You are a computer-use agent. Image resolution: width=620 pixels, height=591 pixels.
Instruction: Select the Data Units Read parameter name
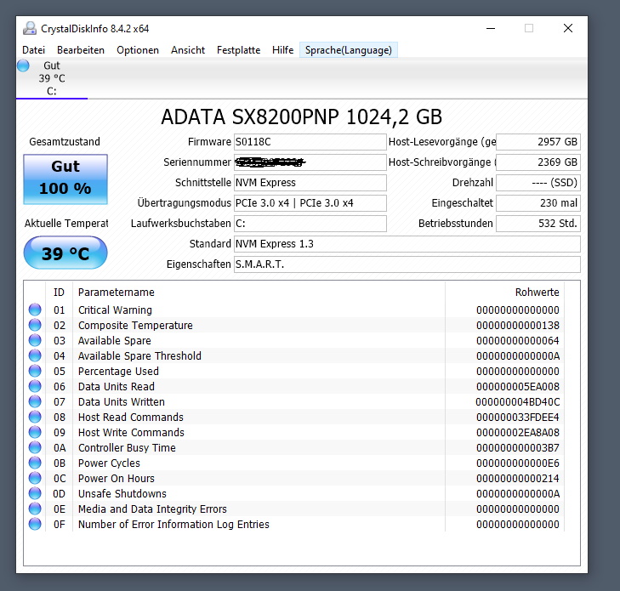coord(117,387)
